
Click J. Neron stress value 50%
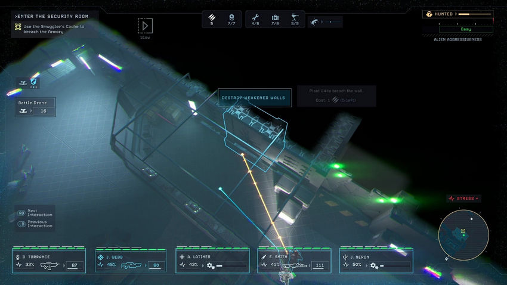tap(357, 265)
